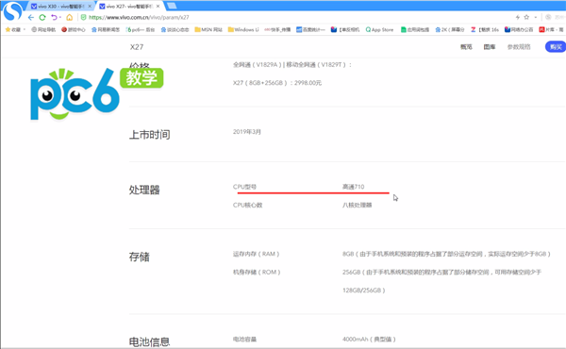The image size is (566, 349).
Task: Click the Sogou browser logo
Action: coord(12,10)
